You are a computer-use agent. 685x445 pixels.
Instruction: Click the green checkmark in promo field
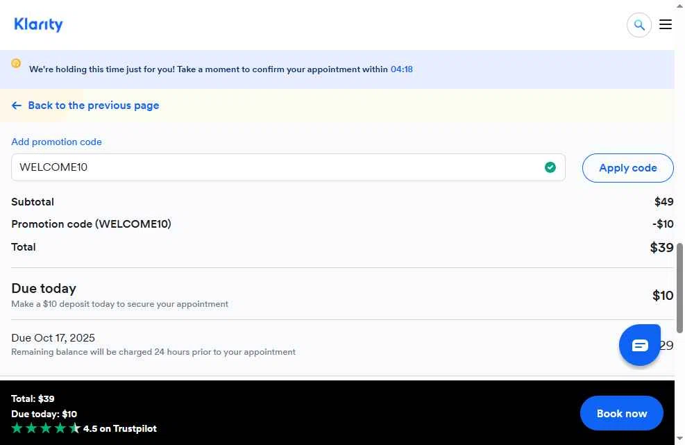click(550, 167)
